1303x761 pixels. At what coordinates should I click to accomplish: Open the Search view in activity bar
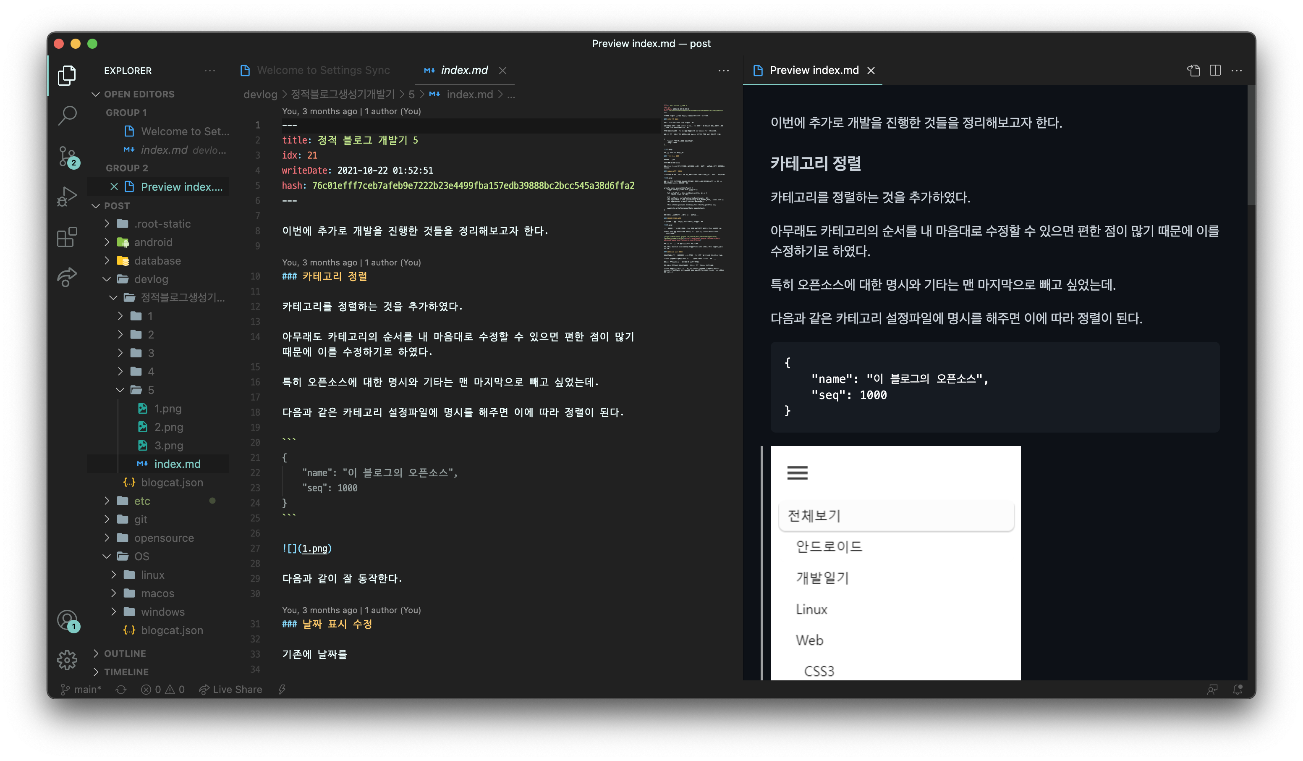click(x=67, y=115)
